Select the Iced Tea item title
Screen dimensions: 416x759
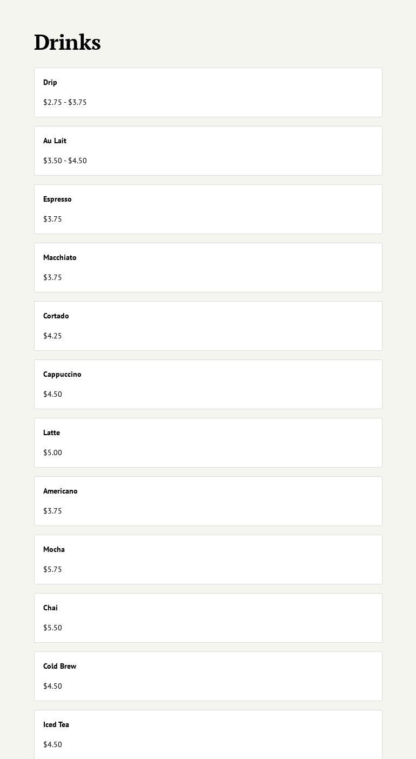(x=56, y=724)
